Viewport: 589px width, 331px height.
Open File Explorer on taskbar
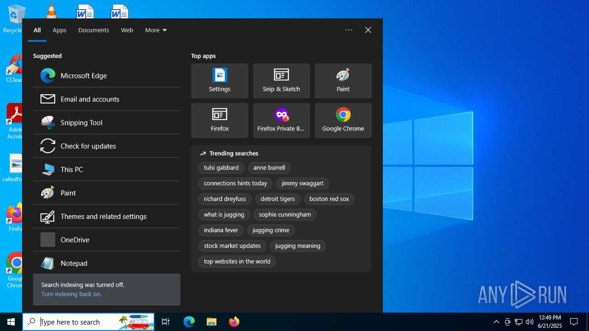coord(211,322)
